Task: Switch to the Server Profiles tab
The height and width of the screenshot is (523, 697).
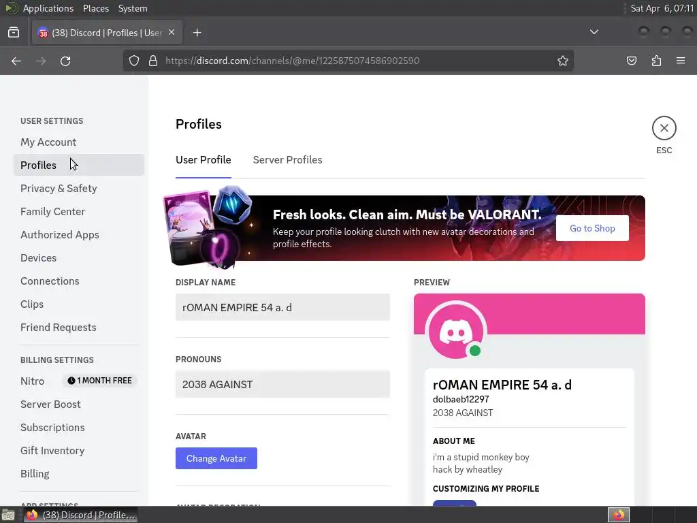Action: click(288, 159)
